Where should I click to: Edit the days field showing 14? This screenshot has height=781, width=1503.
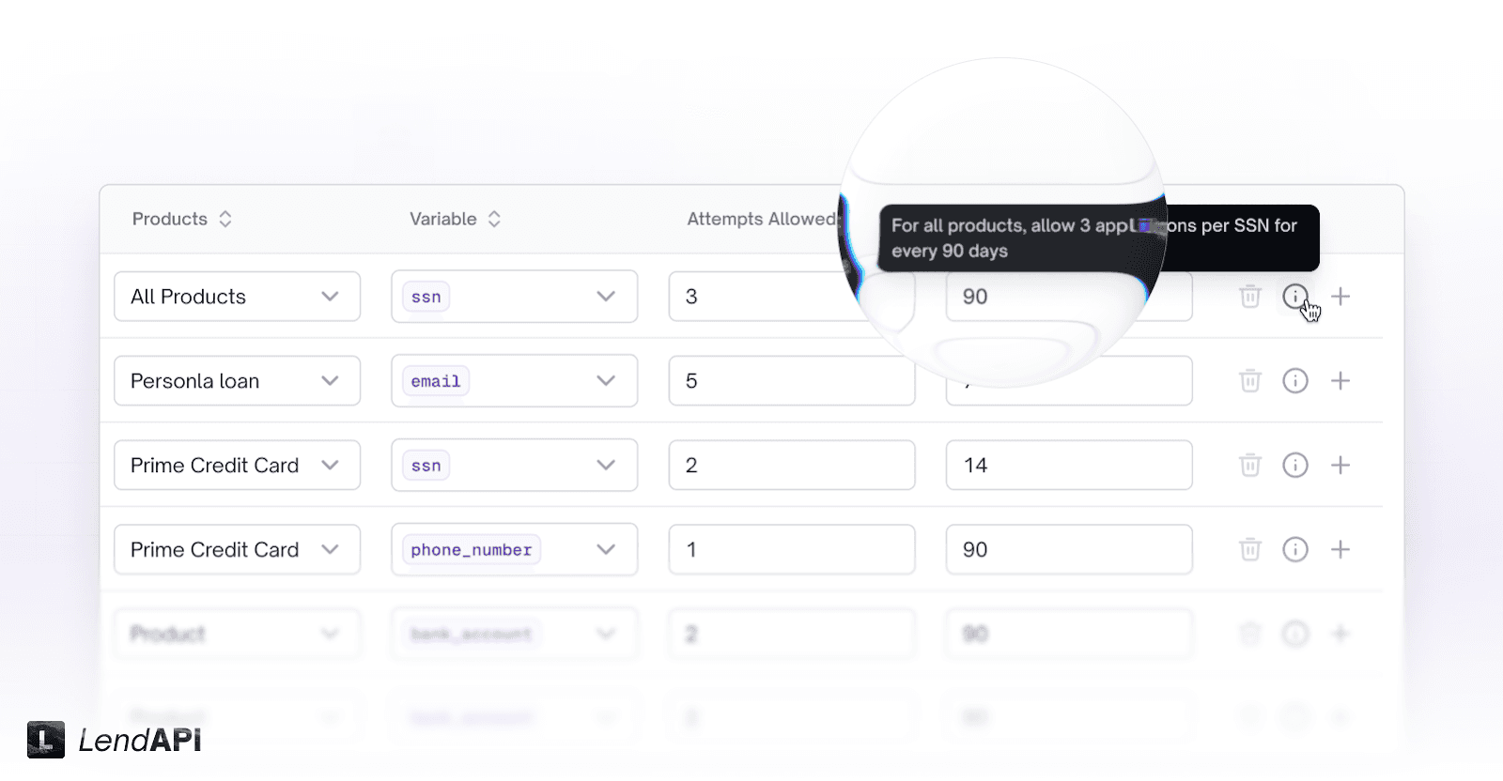(1068, 465)
